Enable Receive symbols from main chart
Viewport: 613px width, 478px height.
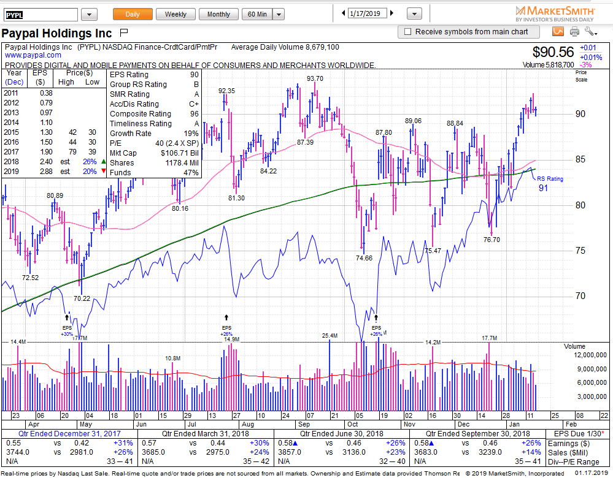pyautogui.click(x=408, y=32)
